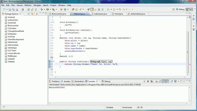Click the error marker on line 26
The height and width of the screenshot is (111, 197).
(50, 64)
